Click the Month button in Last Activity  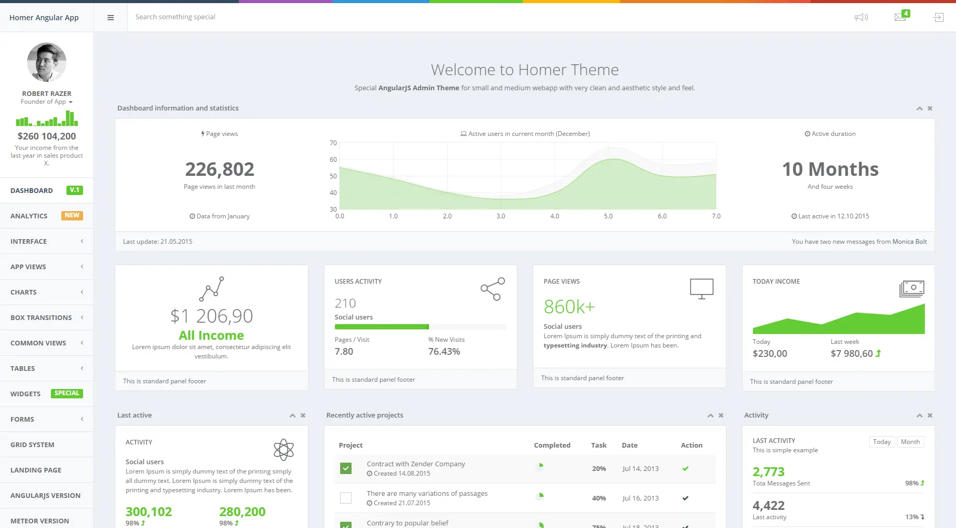click(x=910, y=442)
